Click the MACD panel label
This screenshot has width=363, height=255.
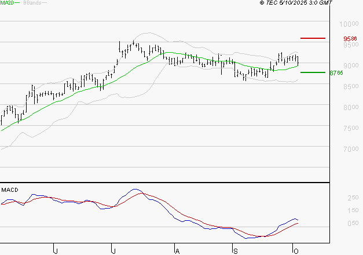coord(9,190)
